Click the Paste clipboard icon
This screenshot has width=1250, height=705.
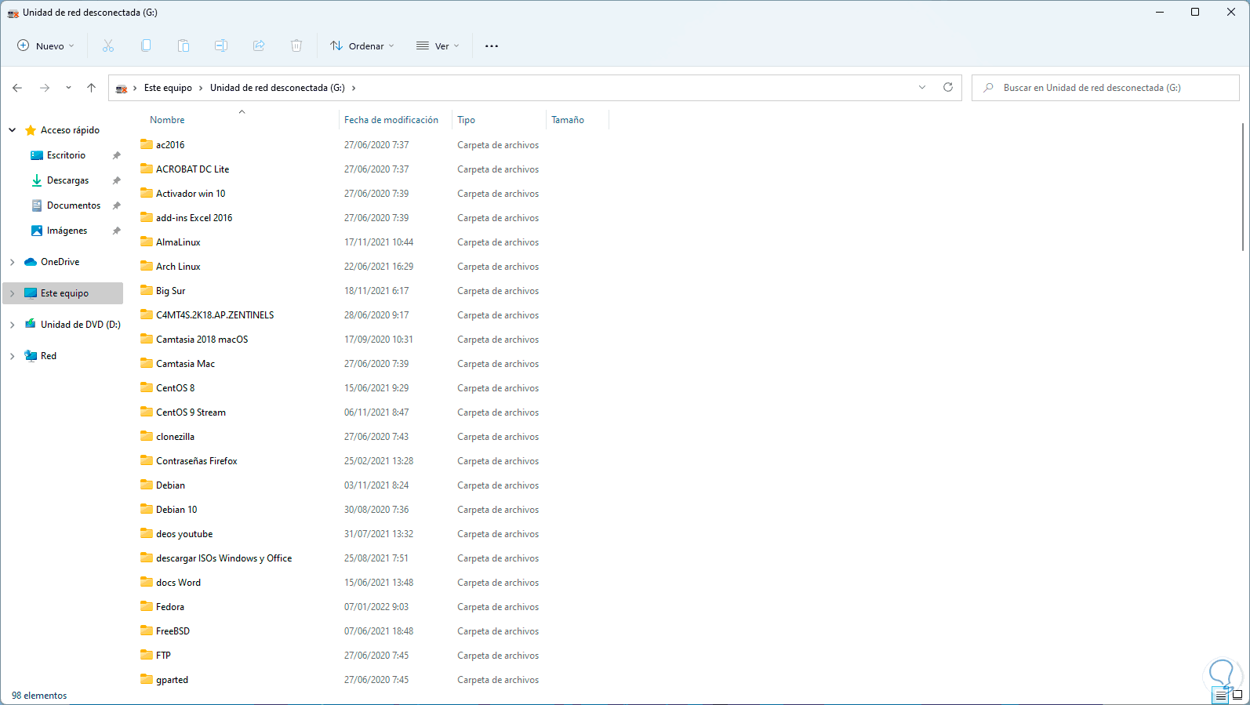[184, 46]
